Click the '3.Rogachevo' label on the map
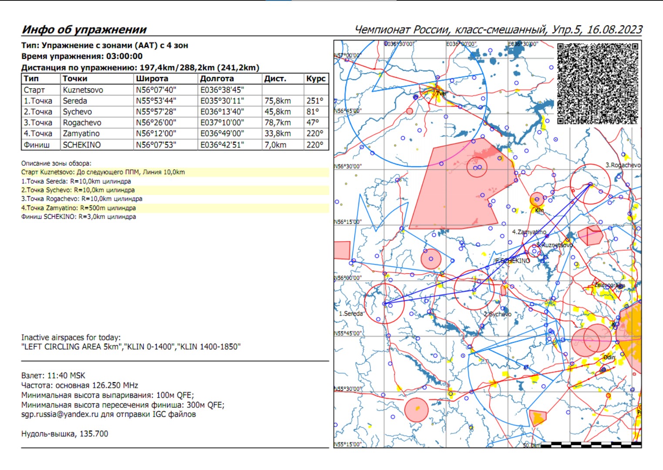Viewport: 663px width, 470px height. (x=623, y=165)
